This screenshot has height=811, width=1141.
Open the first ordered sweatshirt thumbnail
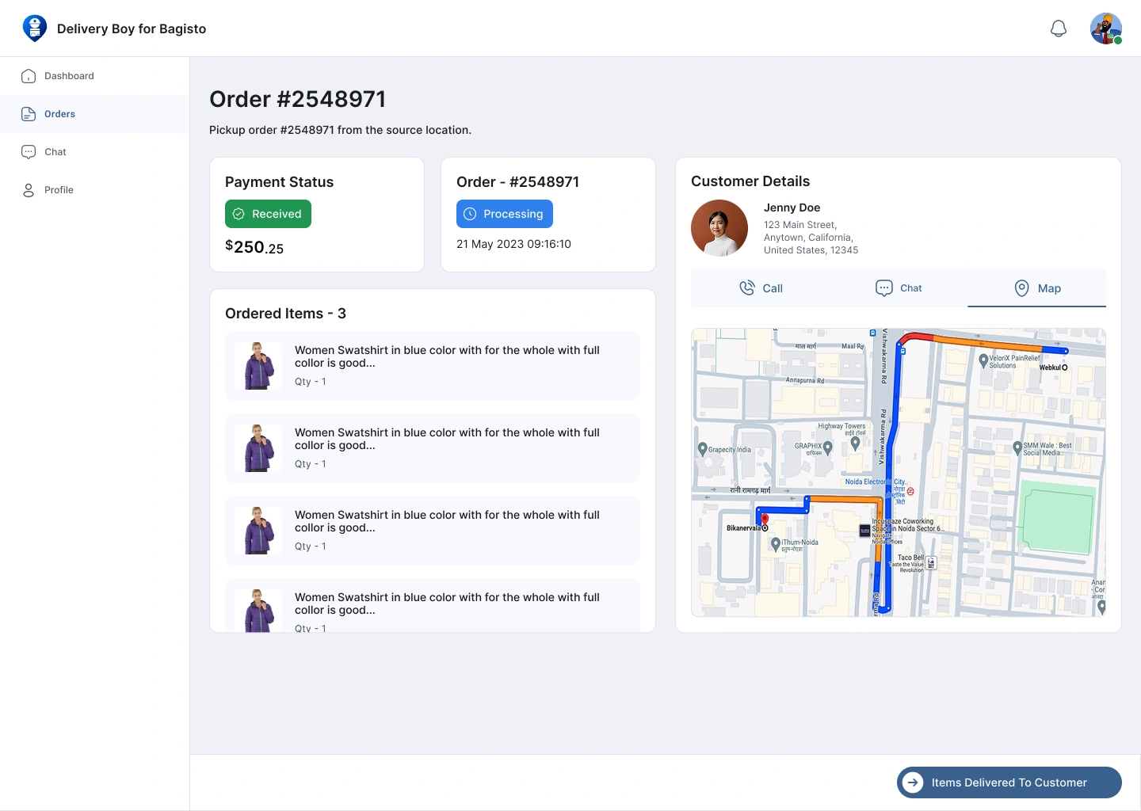[258, 366]
